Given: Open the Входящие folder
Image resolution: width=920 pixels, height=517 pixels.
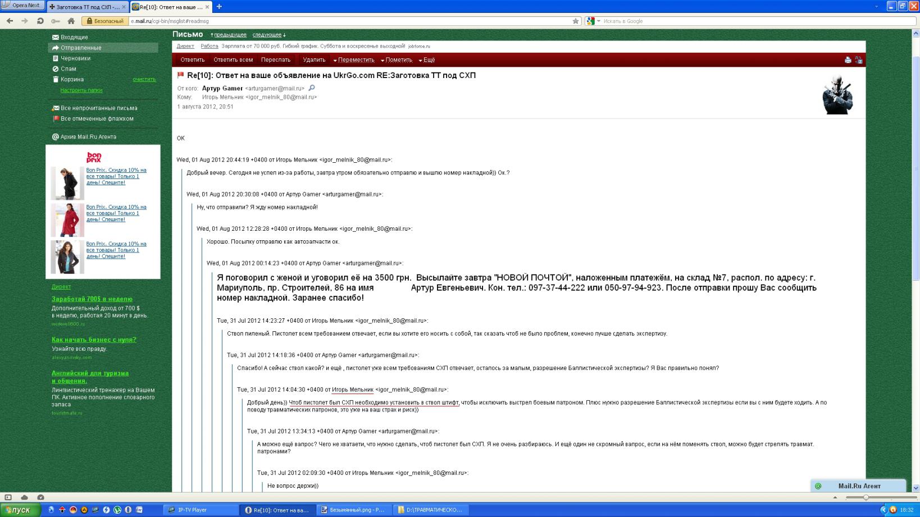Looking at the screenshot, I should (x=74, y=37).
